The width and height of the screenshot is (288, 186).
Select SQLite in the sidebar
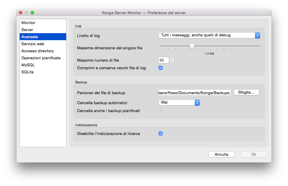[x=43, y=72]
